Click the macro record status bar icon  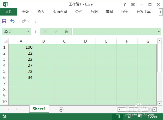4,116
